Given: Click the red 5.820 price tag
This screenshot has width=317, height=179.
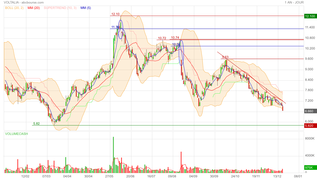Looking at the screenshot, I should (310, 126).
